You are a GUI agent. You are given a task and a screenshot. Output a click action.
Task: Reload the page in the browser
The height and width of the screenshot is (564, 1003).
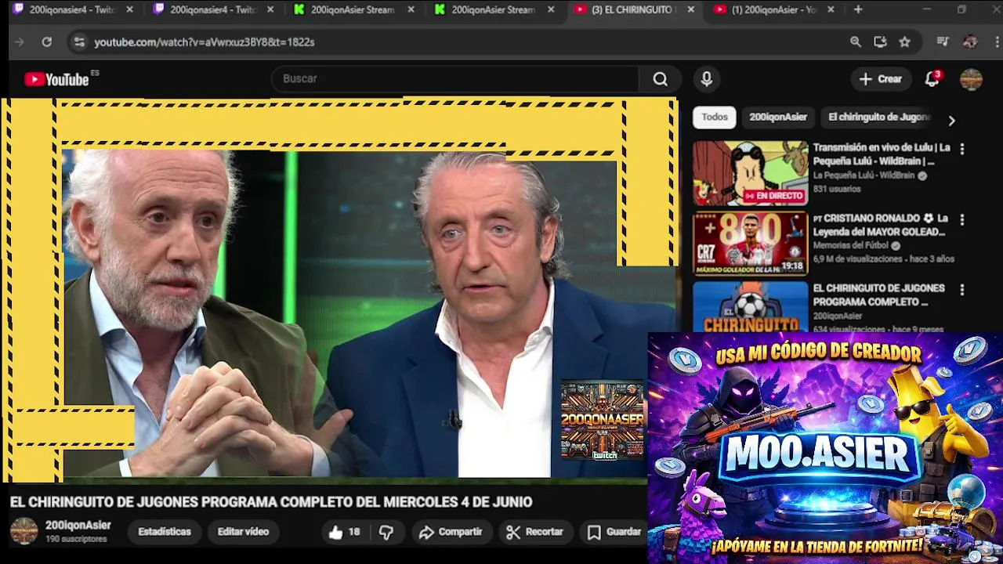[46, 42]
